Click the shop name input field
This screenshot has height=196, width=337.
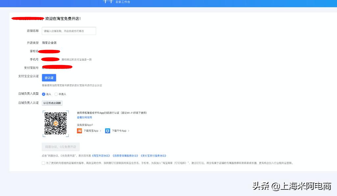pyautogui.click(x=68, y=31)
